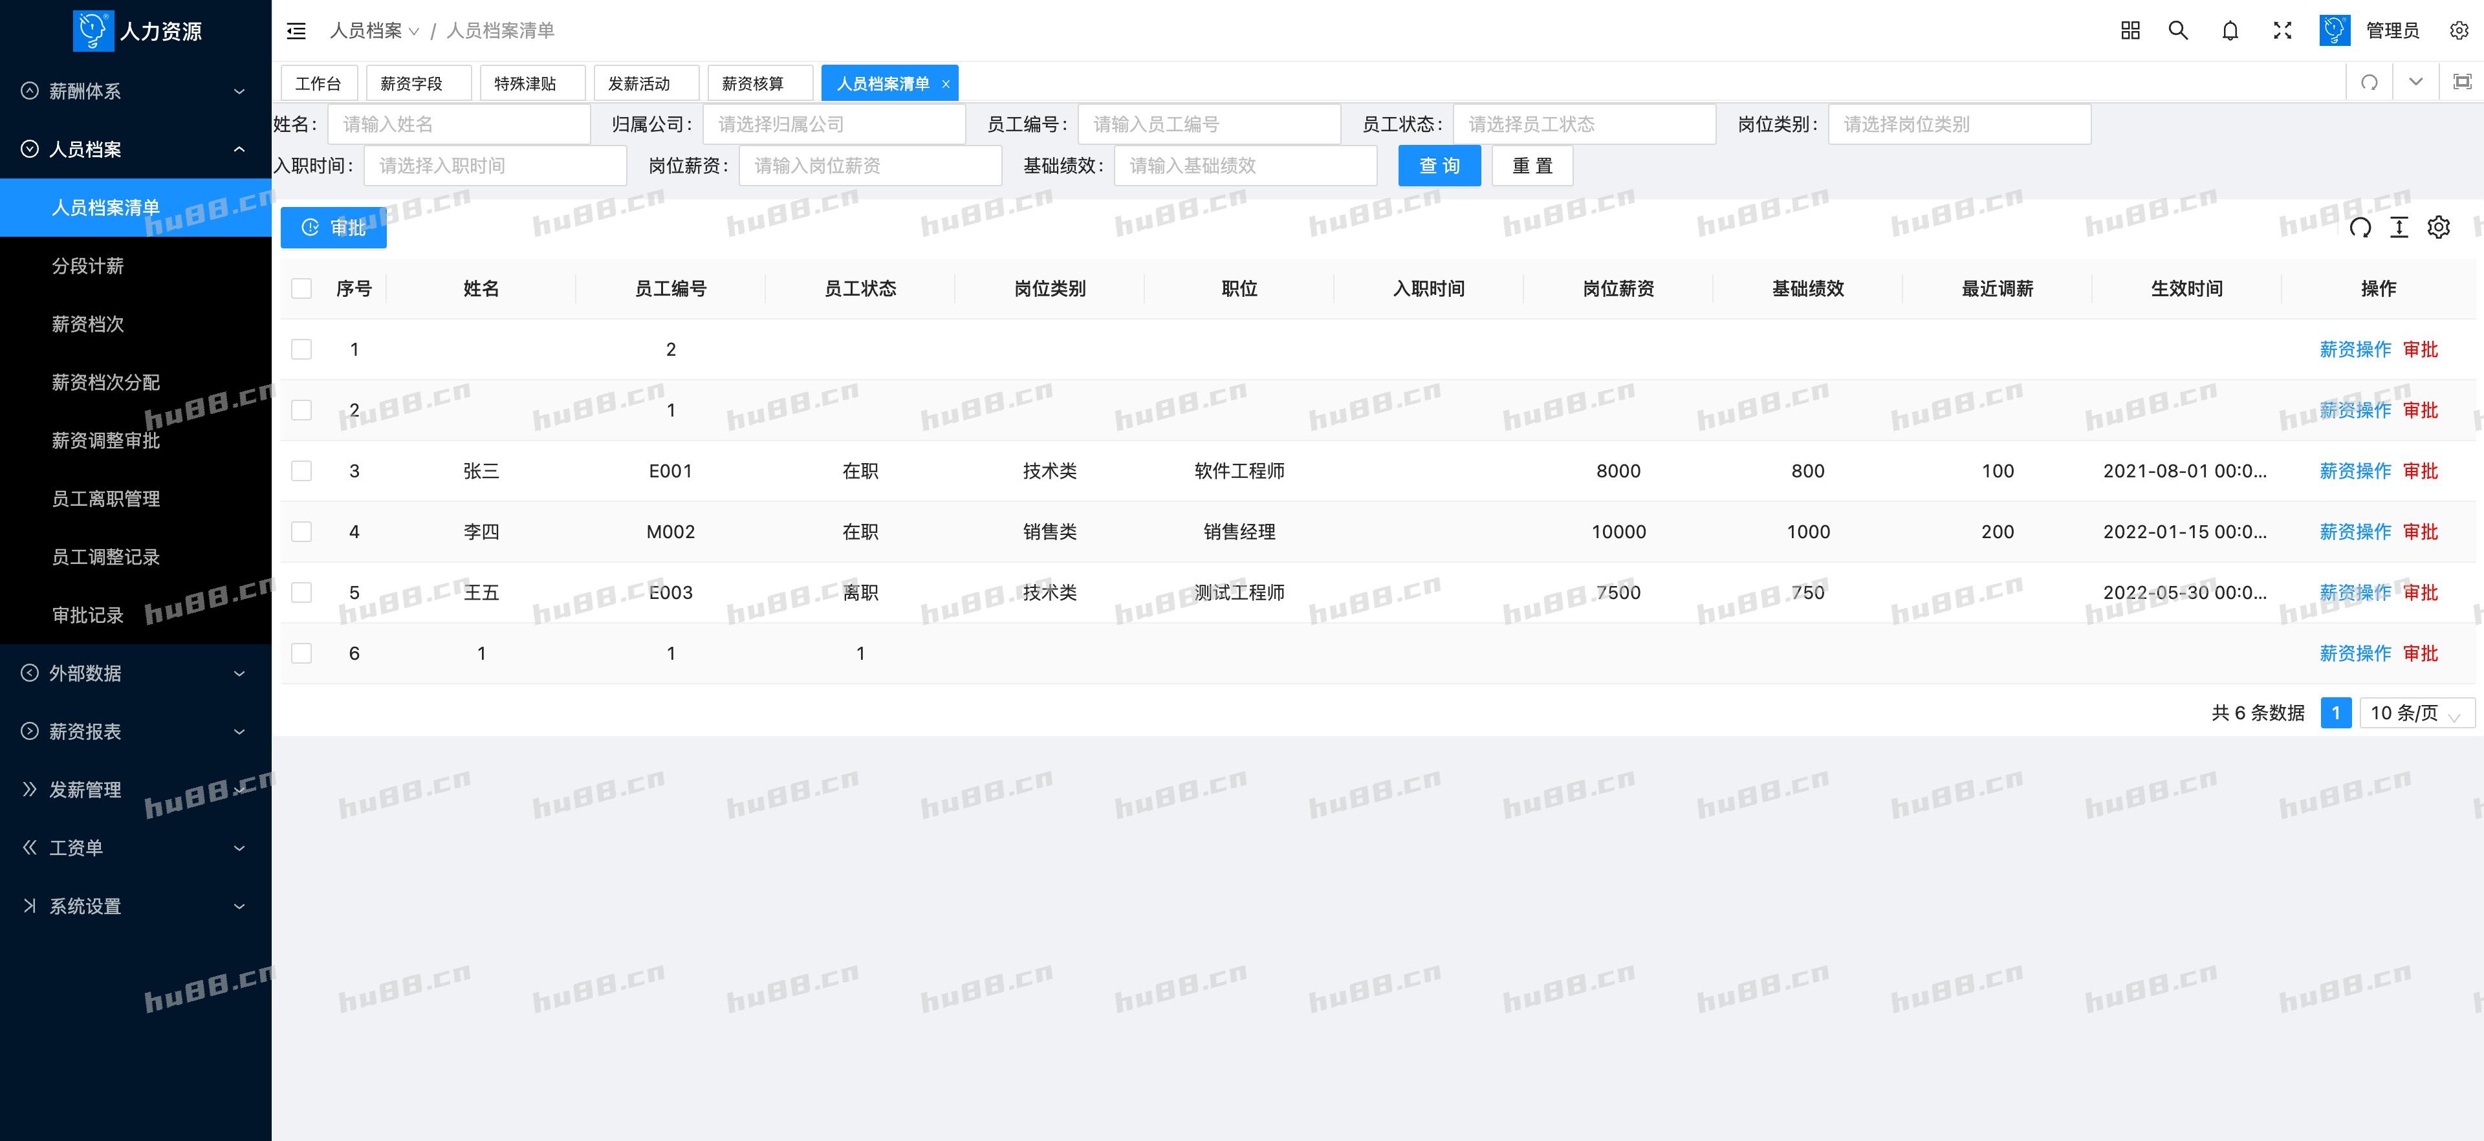Image resolution: width=2484 pixels, height=1141 pixels.
Task: Expand the 工资单 menu chevron
Action: point(239,848)
